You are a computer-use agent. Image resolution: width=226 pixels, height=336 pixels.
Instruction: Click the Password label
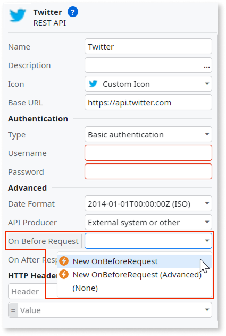tap(26, 172)
